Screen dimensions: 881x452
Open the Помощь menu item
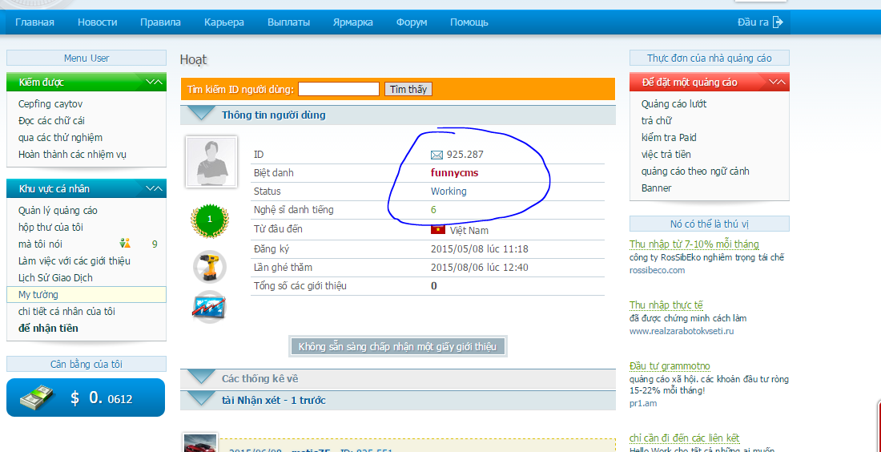pyautogui.click(x=469, y=22)
